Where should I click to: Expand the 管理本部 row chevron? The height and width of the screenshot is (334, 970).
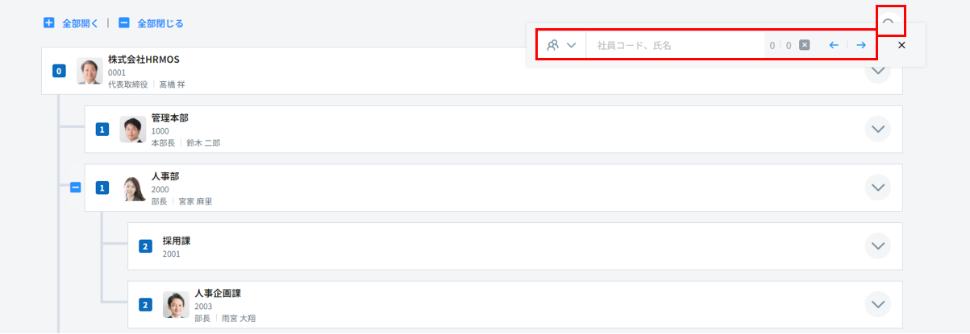pyautogui.click(x=877, y=129)
